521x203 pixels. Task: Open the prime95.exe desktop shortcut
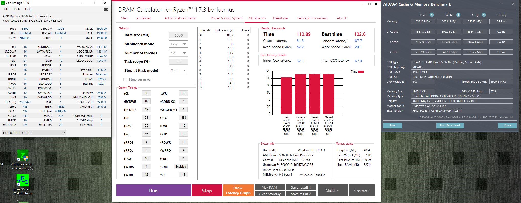pyautogui.click(x=22, y=185)
